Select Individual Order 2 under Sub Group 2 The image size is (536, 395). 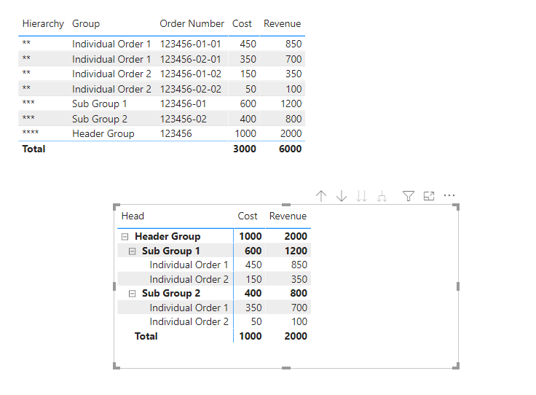[189, 322]
